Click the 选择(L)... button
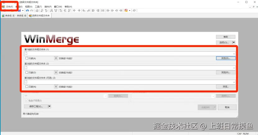Viewport: 258px width, 135px height. coord(226,96)
